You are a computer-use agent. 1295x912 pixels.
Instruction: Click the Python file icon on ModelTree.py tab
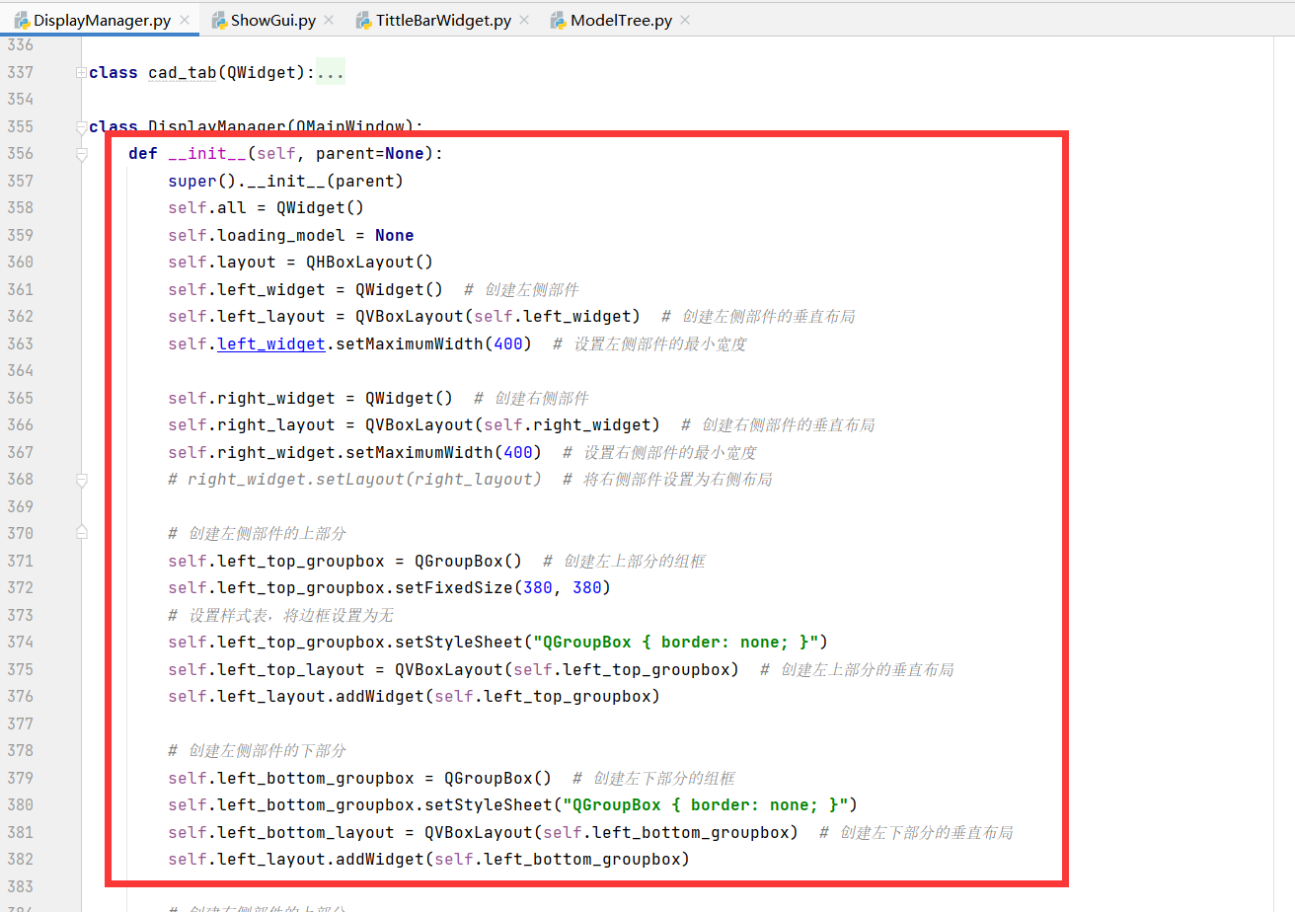[558, 20]
